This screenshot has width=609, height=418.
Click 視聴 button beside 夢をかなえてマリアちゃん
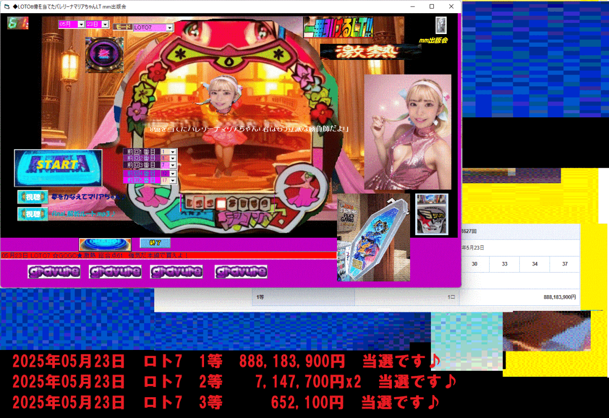coord(33,197)
